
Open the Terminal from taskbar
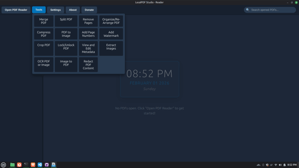26,165
